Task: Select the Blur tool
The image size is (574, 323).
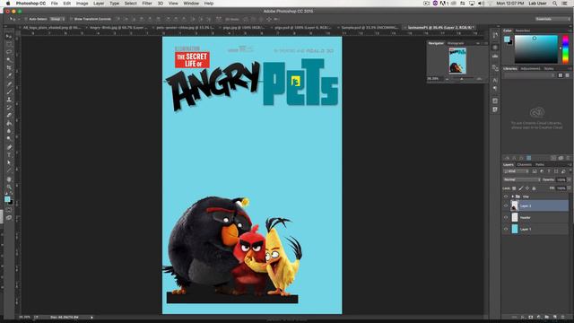Action: point(9,131)
